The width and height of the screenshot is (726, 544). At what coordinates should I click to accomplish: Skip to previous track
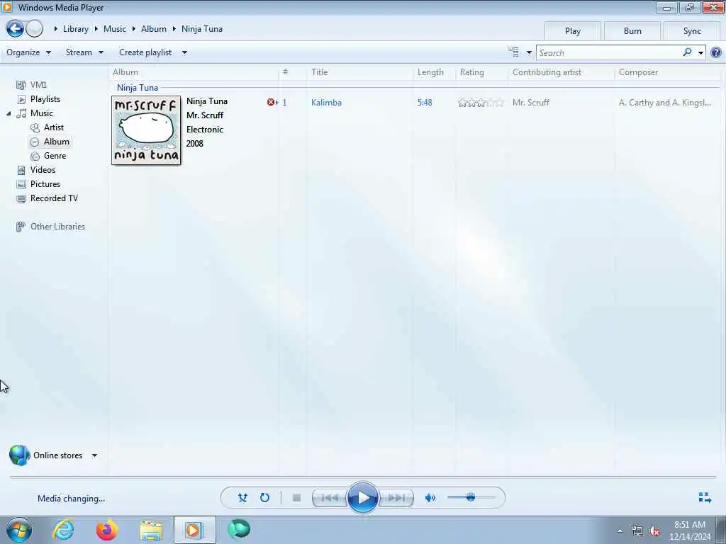point(330,498)
